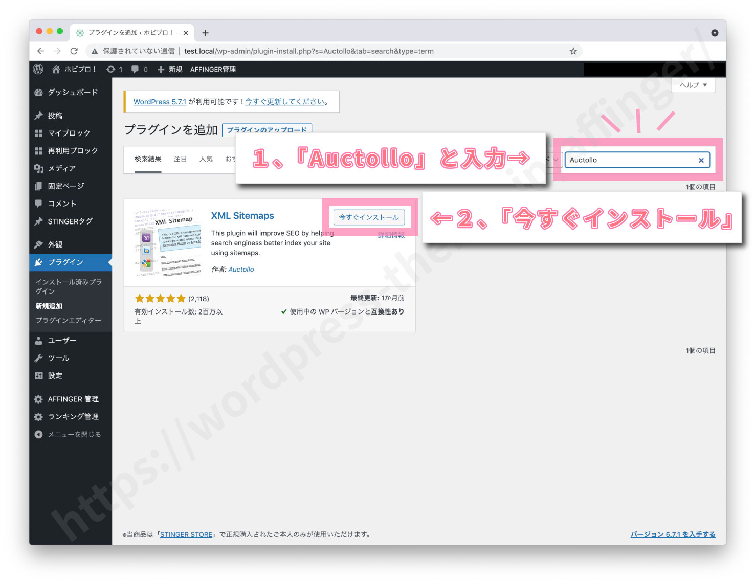Reload the page with the refresh icon
The width and height of the screenshot is (755, 583).
click(74, 51)
